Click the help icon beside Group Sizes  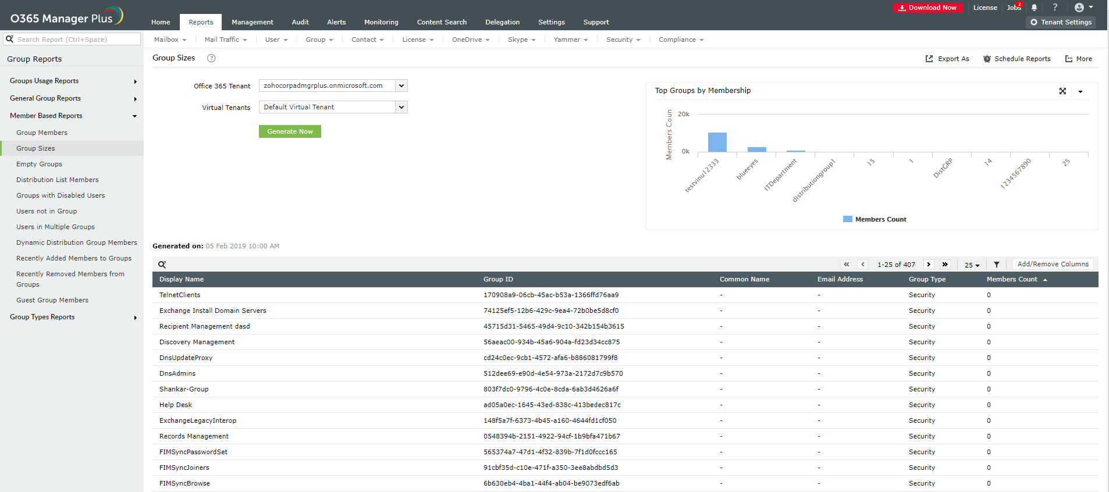(211, 58)
